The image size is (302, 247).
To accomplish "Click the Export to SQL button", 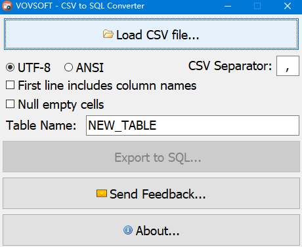I will point(151,157).
